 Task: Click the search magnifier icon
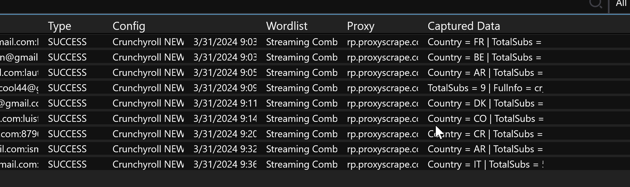[596, 4]
